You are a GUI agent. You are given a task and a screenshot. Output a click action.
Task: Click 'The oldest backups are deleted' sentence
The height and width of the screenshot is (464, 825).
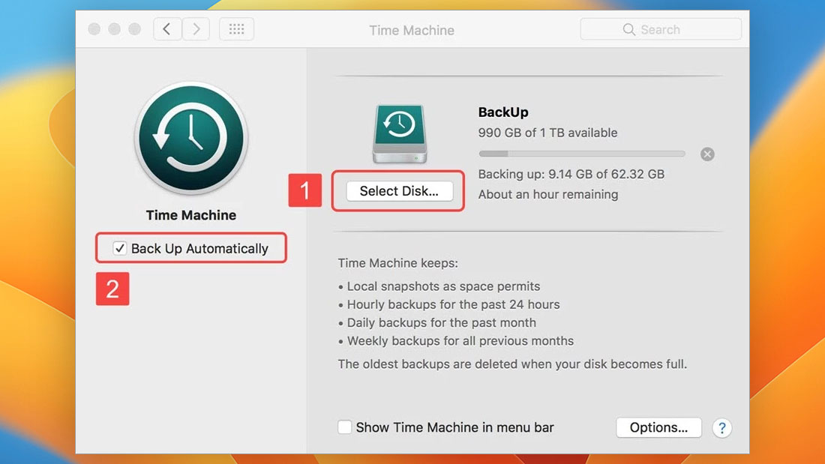tap(512, 364)
